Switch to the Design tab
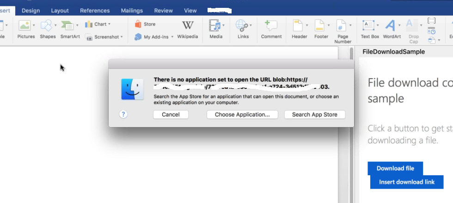Image resolution: width=453 pixels, height=203 pixels. pos(31,11)
